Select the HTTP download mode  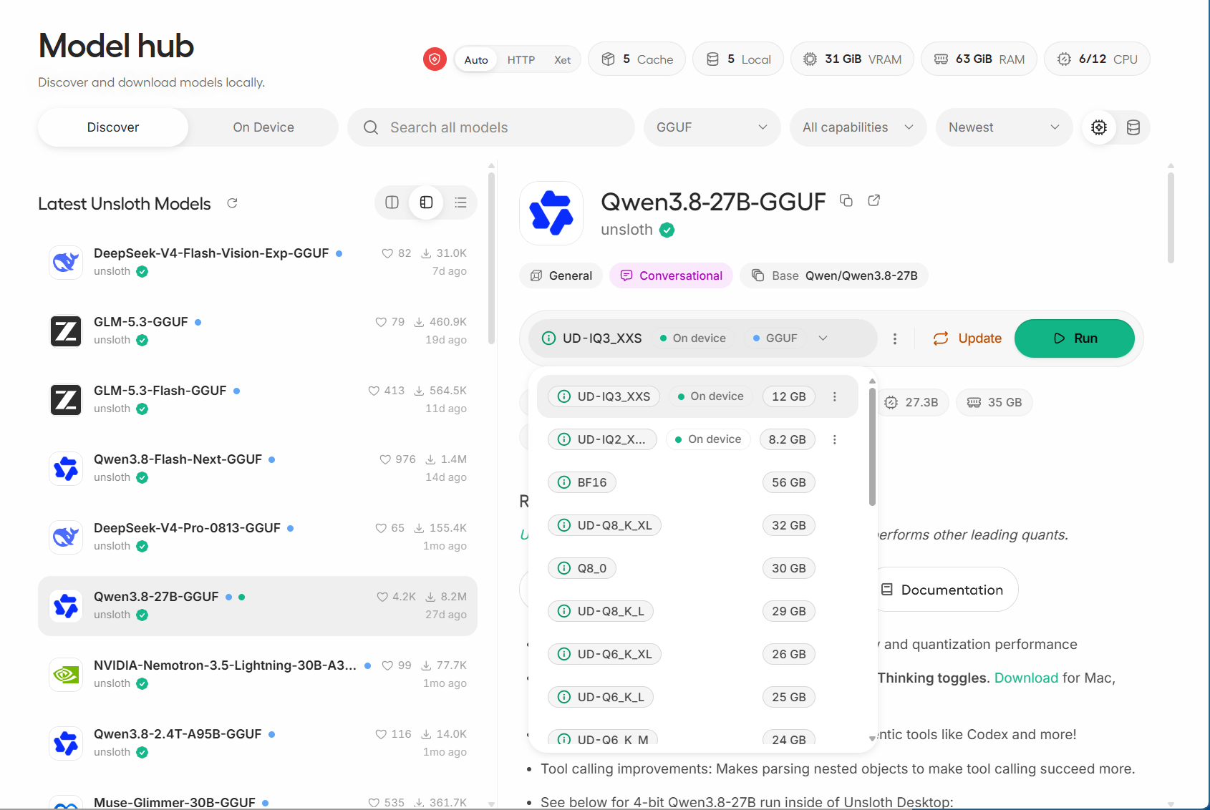(x=521, y=59)
